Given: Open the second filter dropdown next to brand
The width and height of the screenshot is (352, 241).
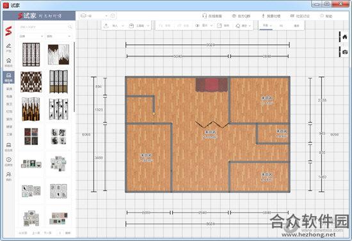Looking at the screenshot, I should point(58,36).
